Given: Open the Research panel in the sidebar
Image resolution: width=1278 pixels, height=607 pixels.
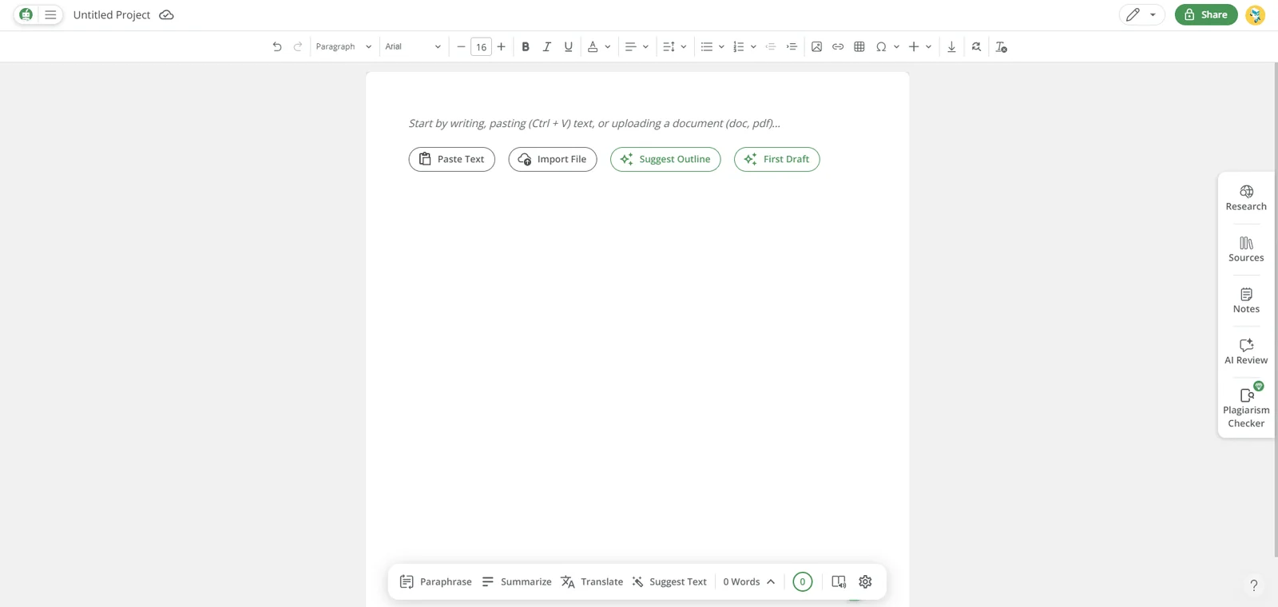Looking at the screenshot, I should pyautogui.click(x=1246, y=197).
